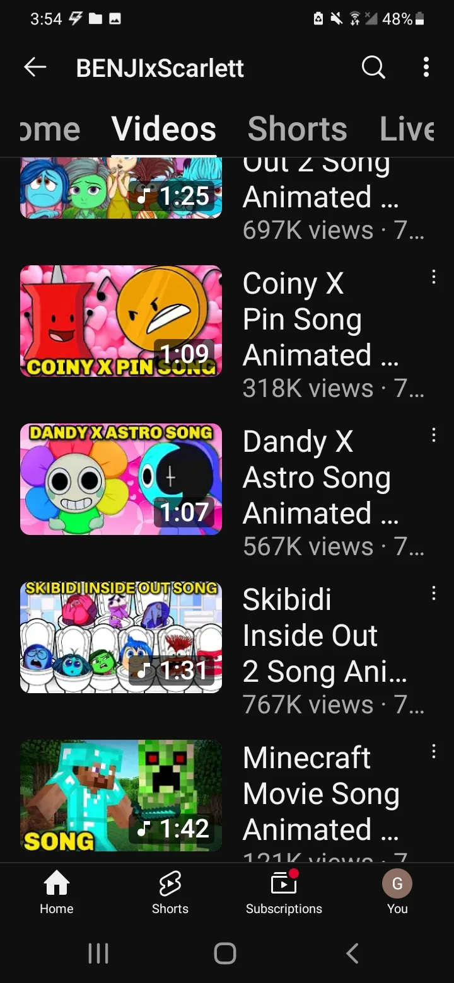Screen dimensions: 454x983
Task: Go to YouTube Home icon
Action: [57, 884]
